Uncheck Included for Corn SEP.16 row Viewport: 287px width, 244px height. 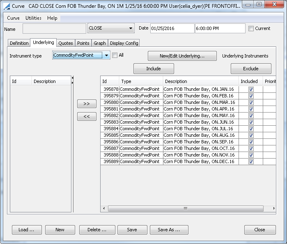pos(251,142)
